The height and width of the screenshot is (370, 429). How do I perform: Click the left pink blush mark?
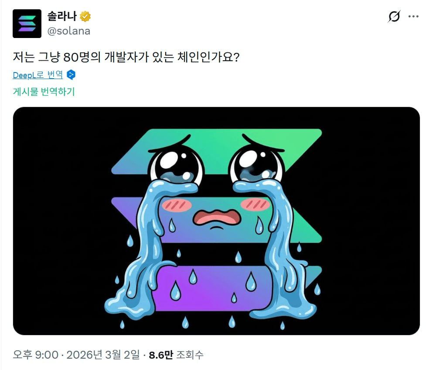(177, 205)
